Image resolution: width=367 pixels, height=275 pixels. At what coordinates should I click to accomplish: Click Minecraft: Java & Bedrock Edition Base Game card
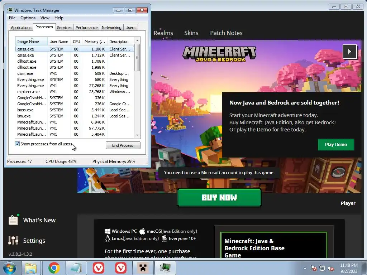(x=273, y=245)
